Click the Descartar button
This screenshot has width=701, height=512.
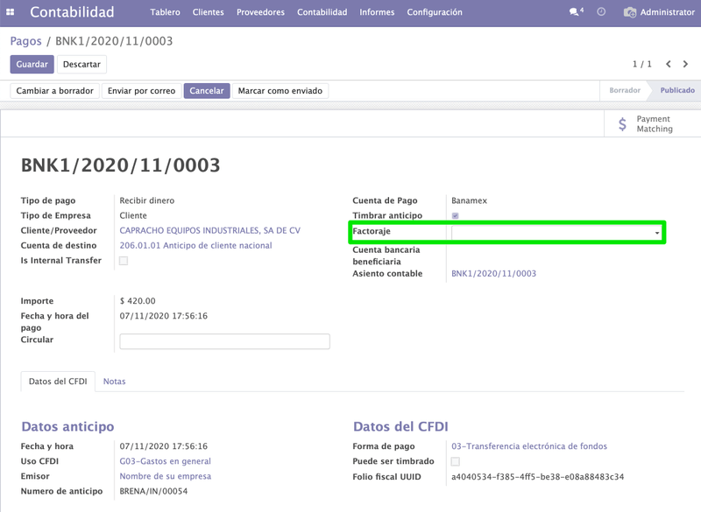[x=81, y=64]
